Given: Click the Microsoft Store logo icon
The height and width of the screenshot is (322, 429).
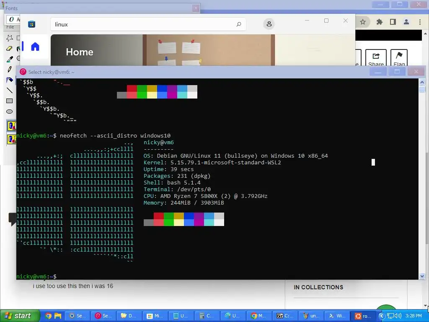Looking at the screenshot, I should (32, 24).
